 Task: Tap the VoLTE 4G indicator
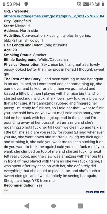click(x=88, y=4)
